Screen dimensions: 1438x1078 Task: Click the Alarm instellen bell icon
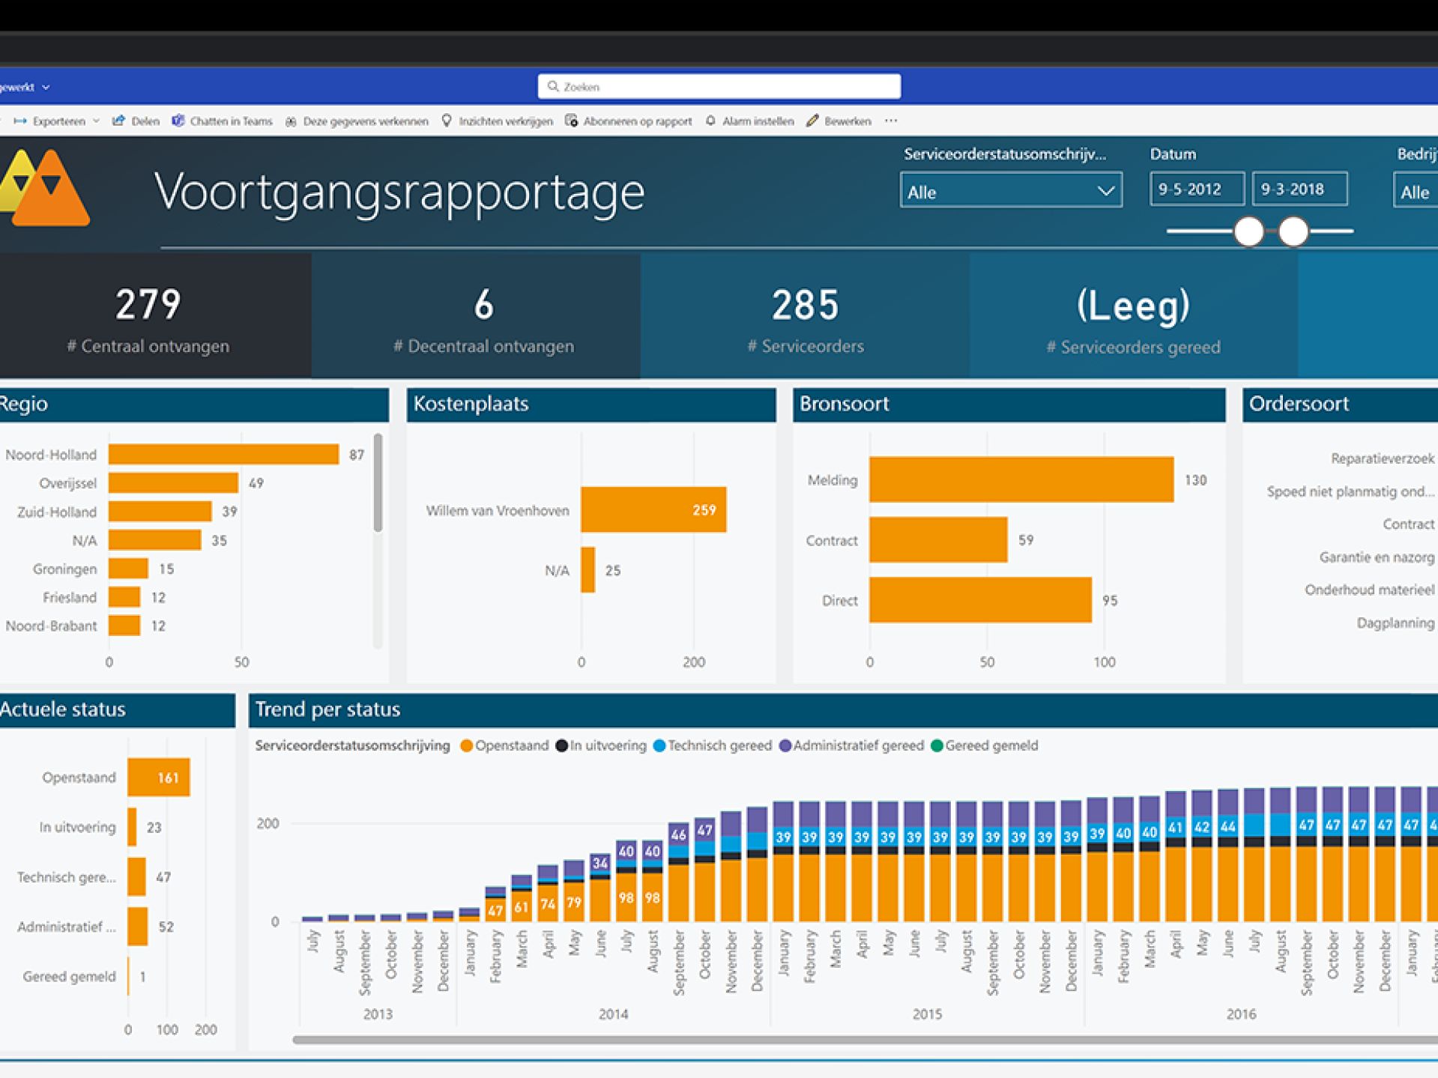(710, 121)
